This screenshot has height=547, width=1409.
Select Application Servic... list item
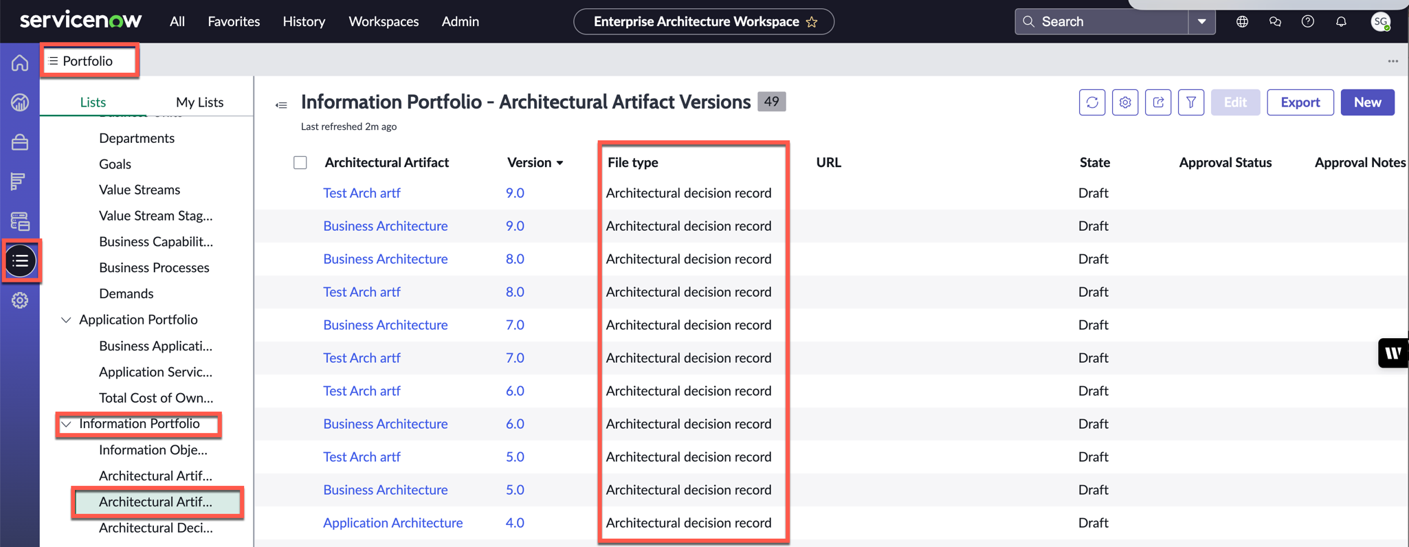tap(155, 372)
